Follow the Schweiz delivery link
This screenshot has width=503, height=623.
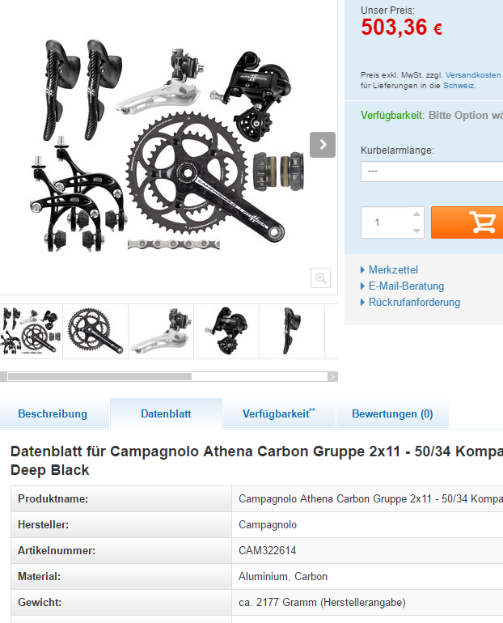(x=459, y=86)
